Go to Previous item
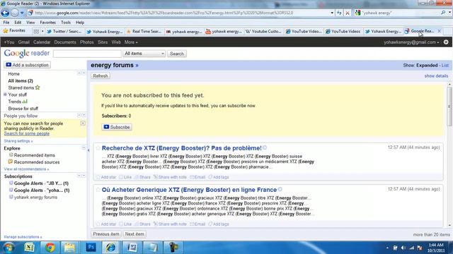The height and width of the screenshot is (254, 453). point(106,234)
